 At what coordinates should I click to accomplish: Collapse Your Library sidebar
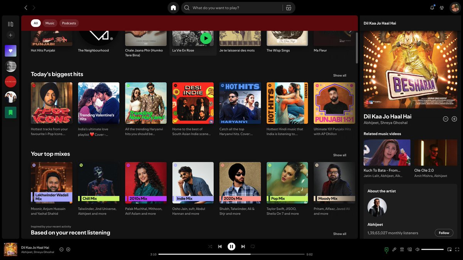click(10, 23)
